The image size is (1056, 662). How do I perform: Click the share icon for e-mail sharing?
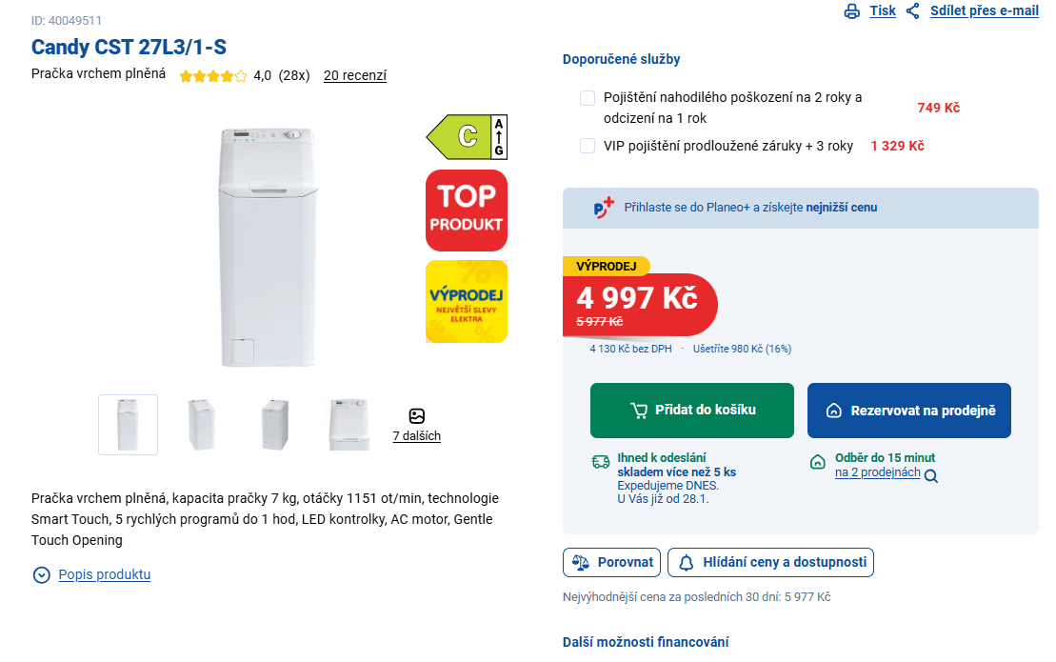(x=913, y=11)
